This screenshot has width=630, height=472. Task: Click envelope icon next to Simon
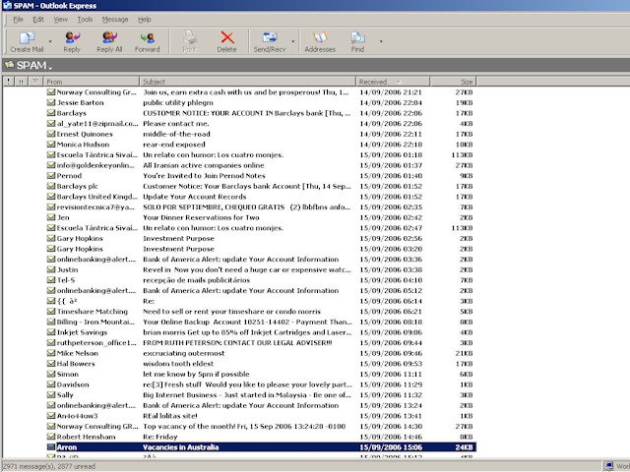(51, 374)
